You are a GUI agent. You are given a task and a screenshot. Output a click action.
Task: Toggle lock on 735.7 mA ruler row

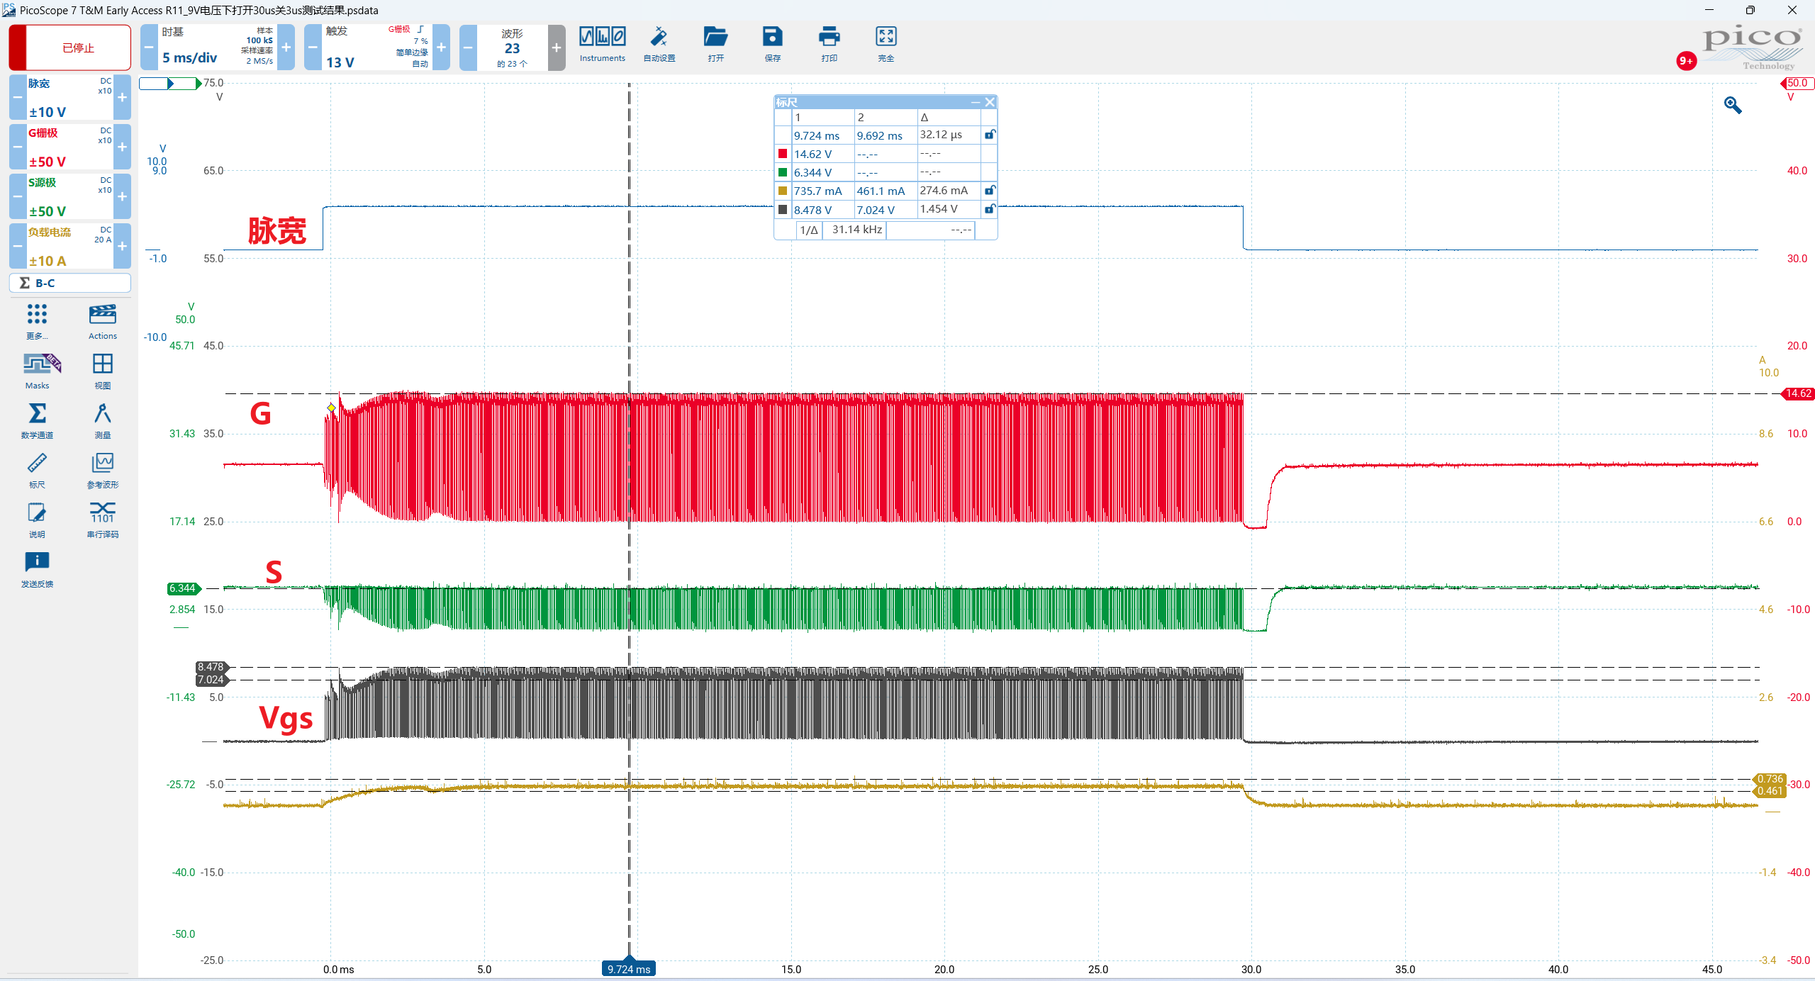pos(990,191)
